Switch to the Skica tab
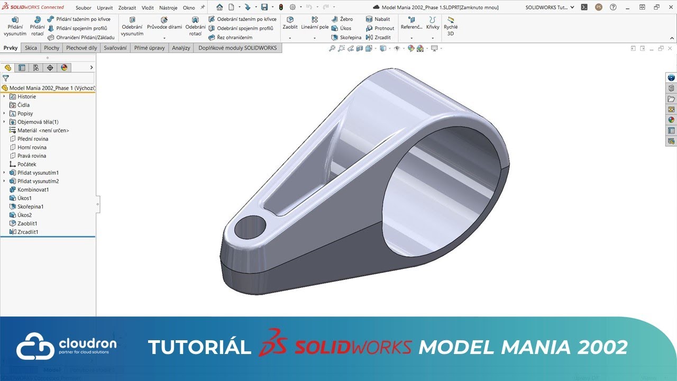Screen dimensions: 677x381 pos(31,48)
